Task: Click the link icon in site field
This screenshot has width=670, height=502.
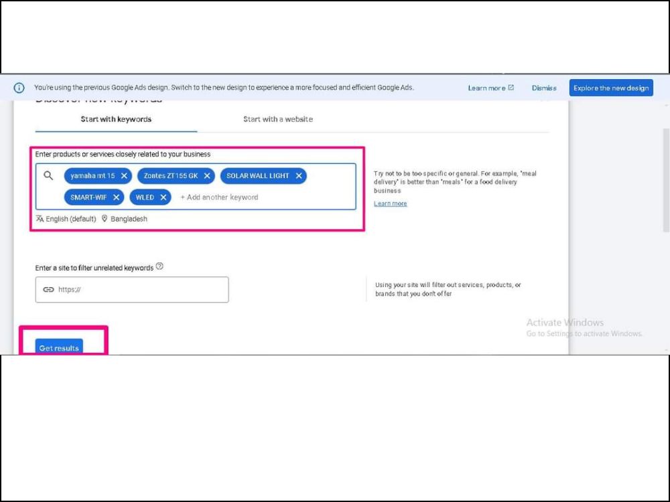Action: click(x=48, y=289)
